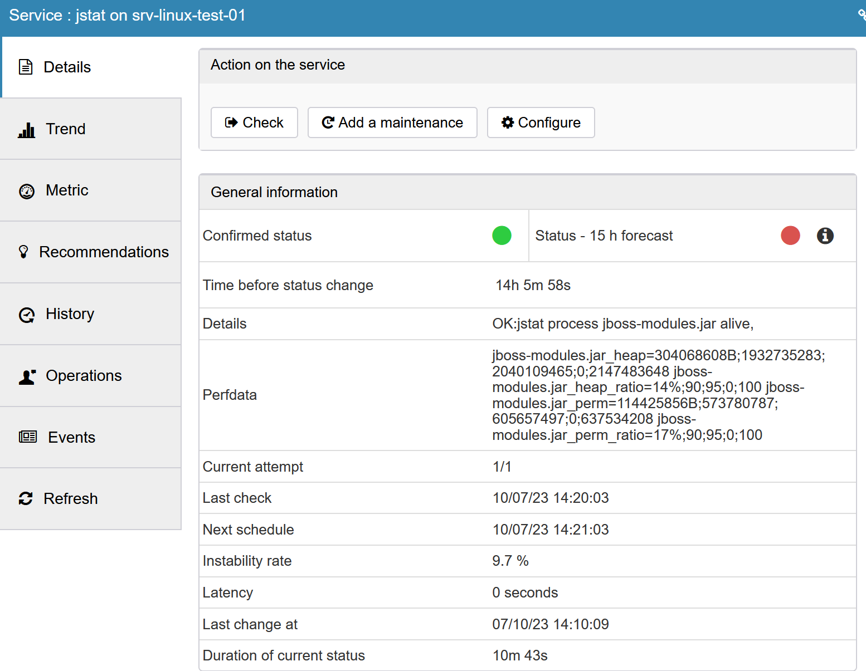The image size is (866, 671).
Task: Click the link icon in title bar
Action: pyautogui.click(x=862, y=15)
